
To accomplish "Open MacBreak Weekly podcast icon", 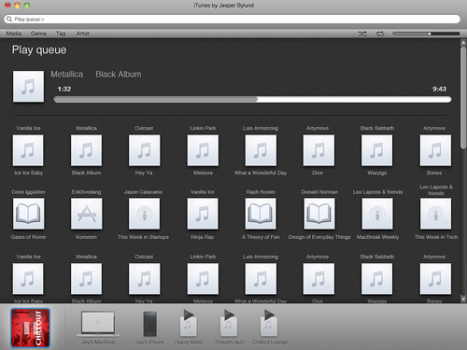I will pos(377,214).
